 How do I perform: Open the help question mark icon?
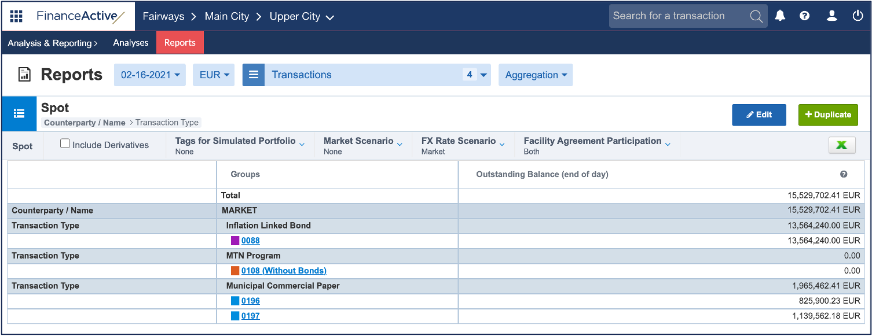[x=805, y=16]
